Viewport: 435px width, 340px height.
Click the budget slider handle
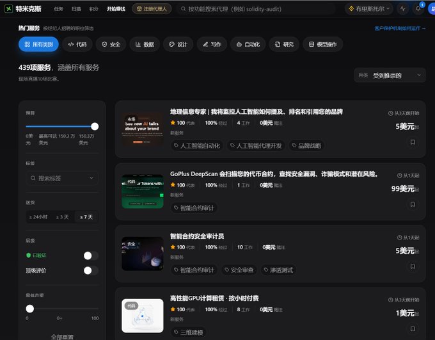pyautogui.click(x=95, y=126)
